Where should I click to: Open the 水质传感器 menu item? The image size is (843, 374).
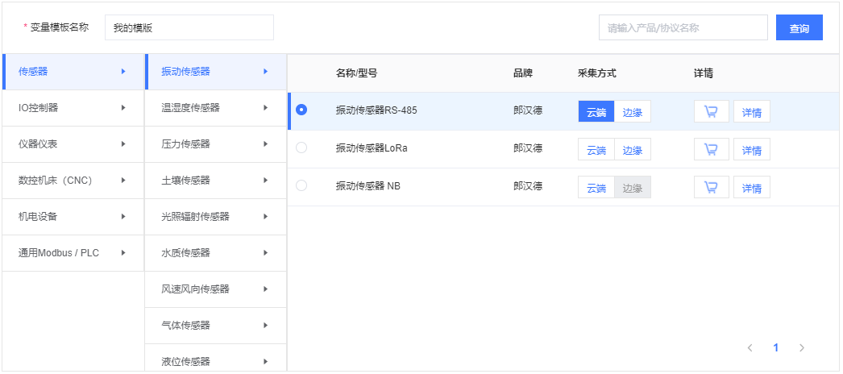215,253
